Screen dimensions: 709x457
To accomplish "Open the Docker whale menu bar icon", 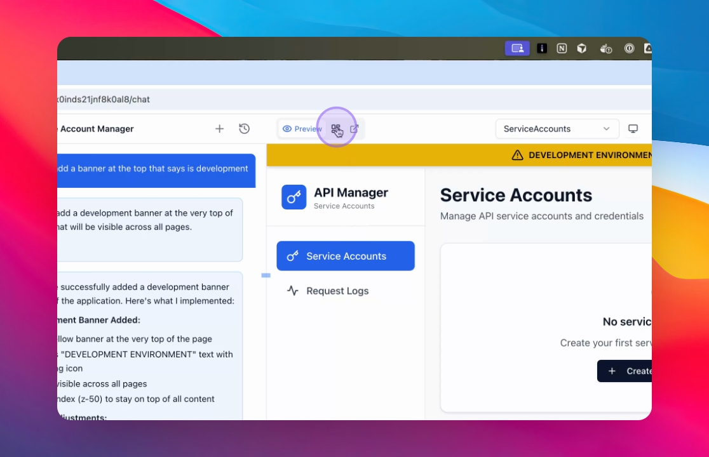I will point(606,48).
